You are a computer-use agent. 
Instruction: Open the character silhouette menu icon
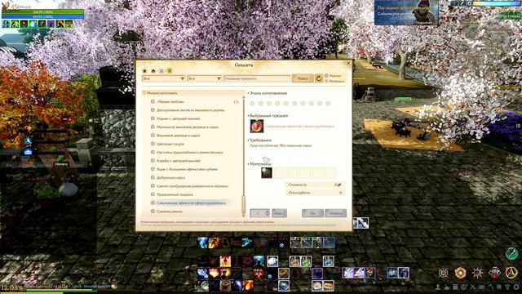coord(438,287)
